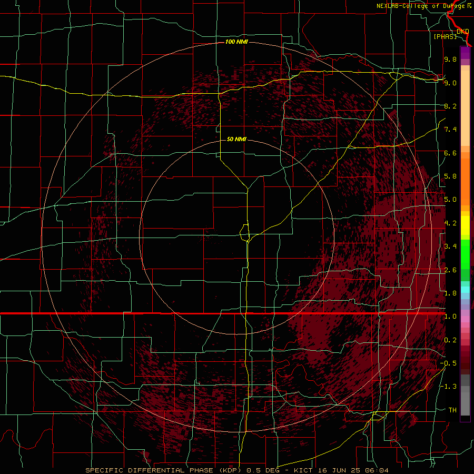The width and height of the screenshot is (474, 474).
Task: Click the 4.2 value on color scale
Action: pos(450,223)
